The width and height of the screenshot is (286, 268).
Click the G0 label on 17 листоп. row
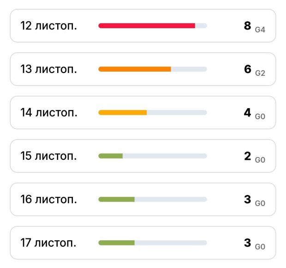pos(260,246)
